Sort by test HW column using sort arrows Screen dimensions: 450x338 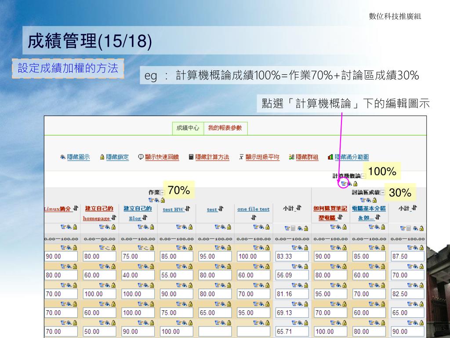tap(187, 209)
